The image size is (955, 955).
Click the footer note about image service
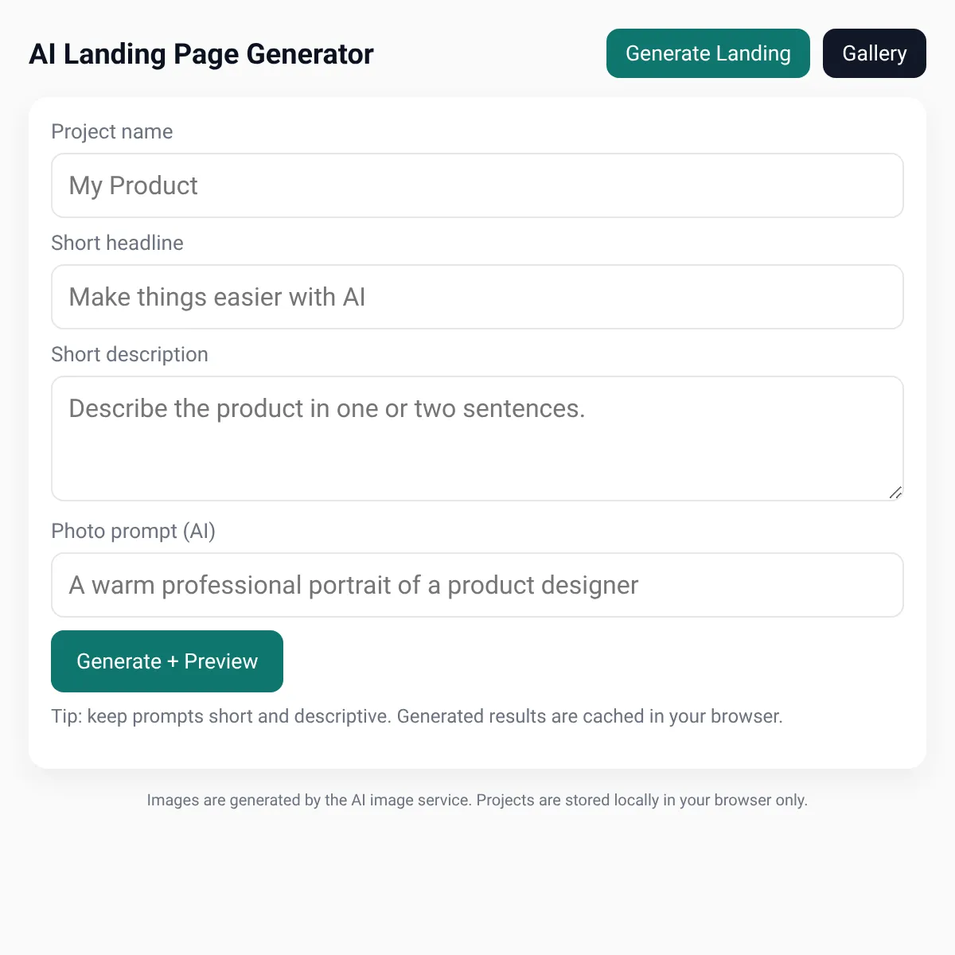click(x=477, y=800)
